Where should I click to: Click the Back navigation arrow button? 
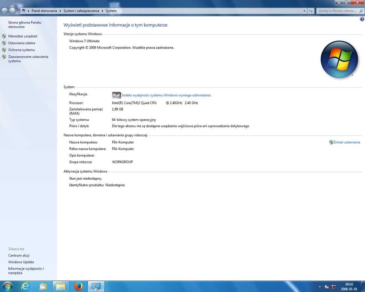point(5,11)
